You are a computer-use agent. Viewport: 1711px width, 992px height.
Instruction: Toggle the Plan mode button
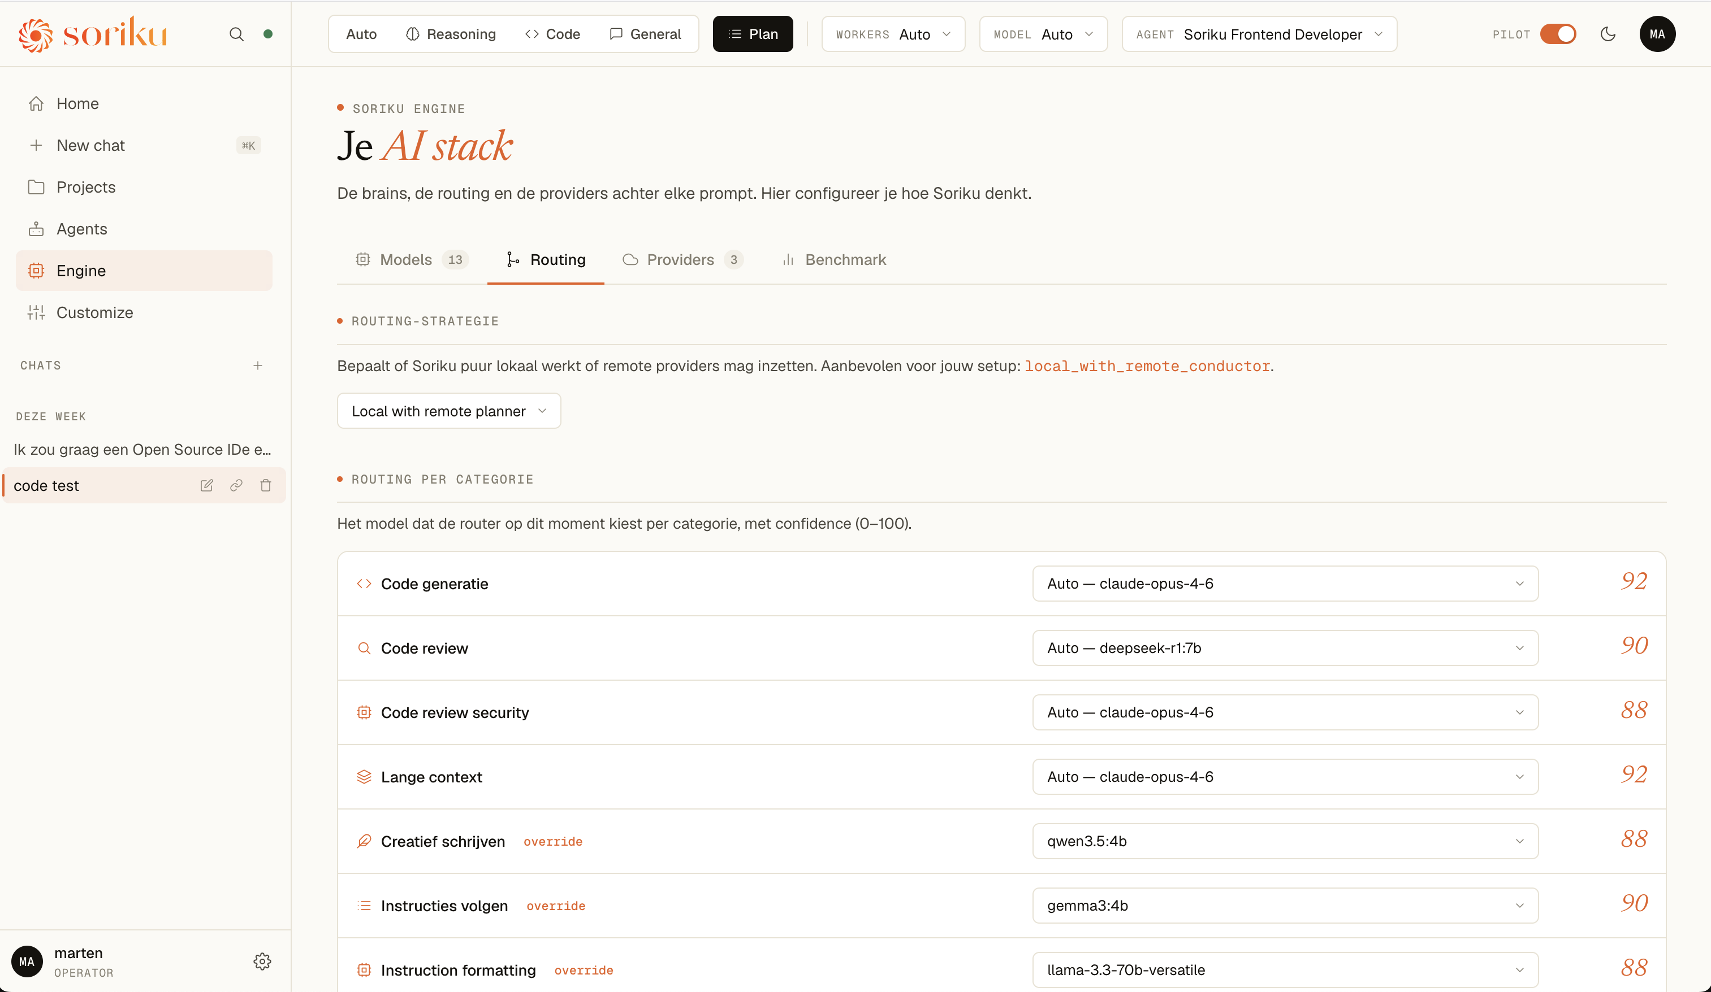coord(752,34)
